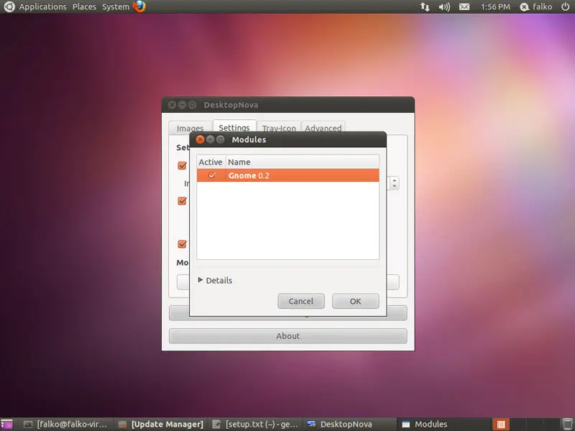This screenshot has width=575, height=431.
Task: Click the show desktop icon in bottom panel
Action: [6, 425]
